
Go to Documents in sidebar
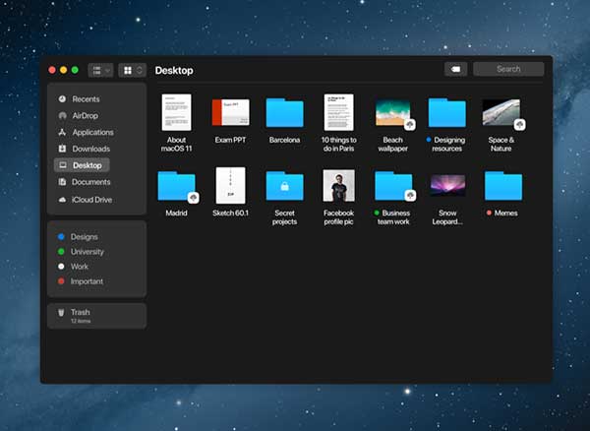[91, 182]
